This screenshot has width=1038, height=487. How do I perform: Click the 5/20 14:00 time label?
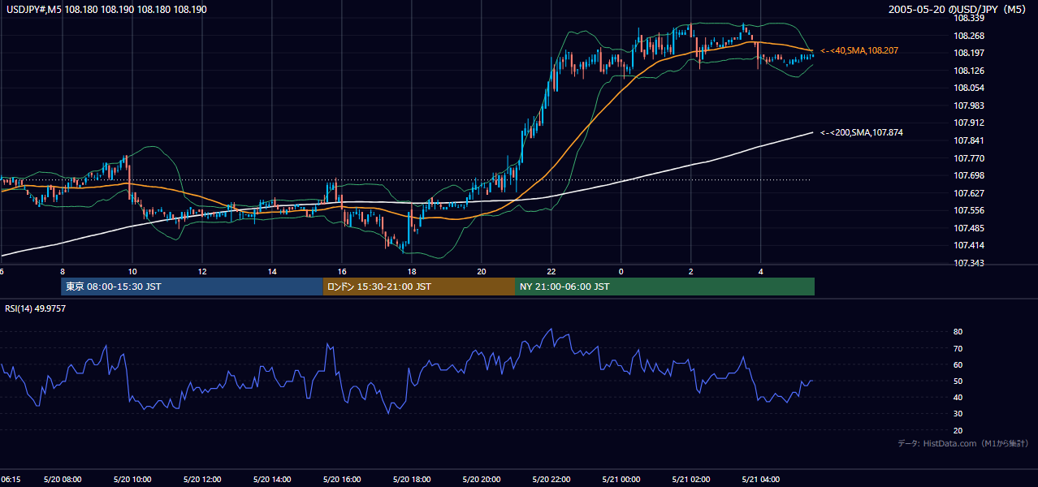[x=272, y=479]
